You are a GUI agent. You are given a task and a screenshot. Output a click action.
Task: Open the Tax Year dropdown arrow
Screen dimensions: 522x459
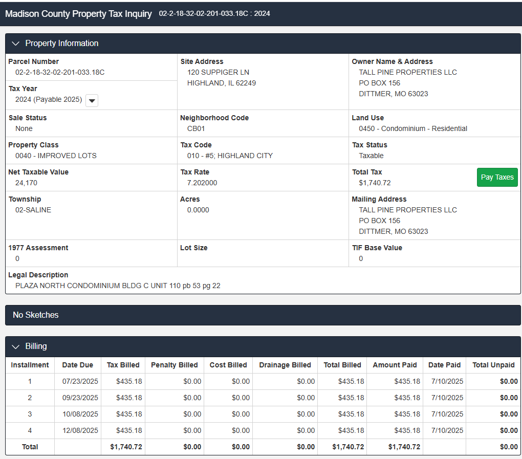(92, 100)
